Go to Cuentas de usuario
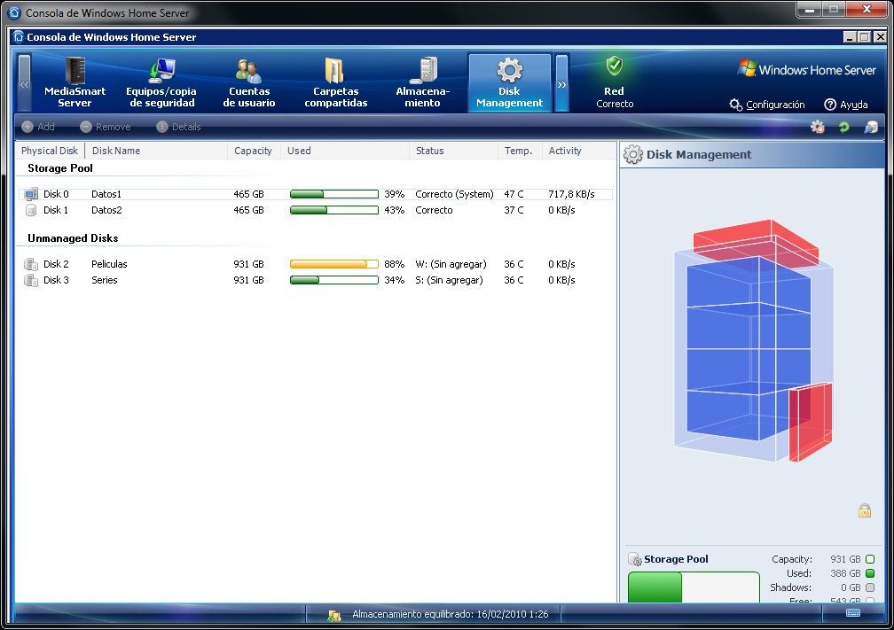The width and height of the screenshot is (894, 630). pos(249,82)
